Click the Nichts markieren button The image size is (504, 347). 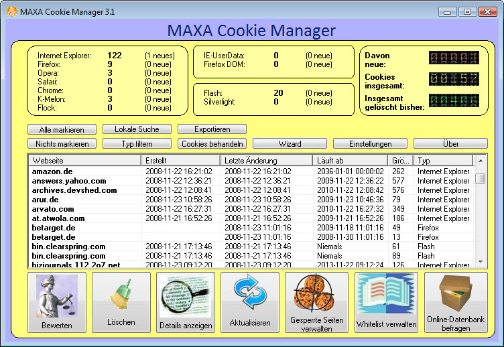[x=62, y=143]
